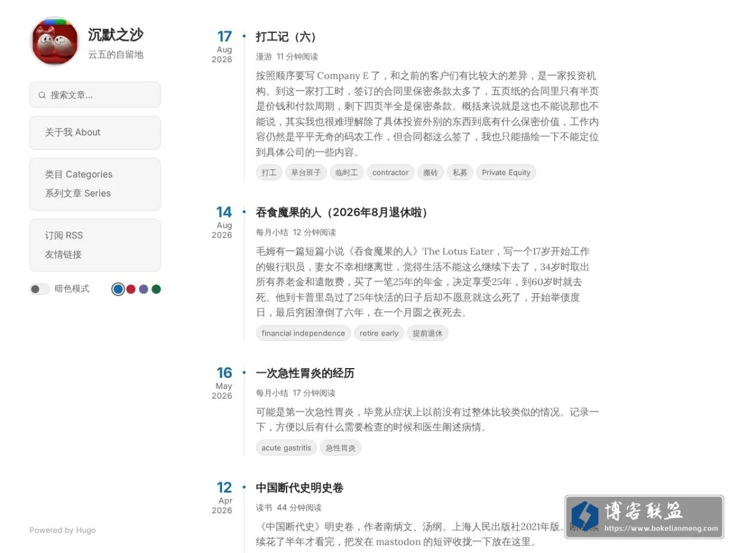Viewport: 738px width, 553px height.
Task: Click the Hugo link in footer
Action: (86, 530)
